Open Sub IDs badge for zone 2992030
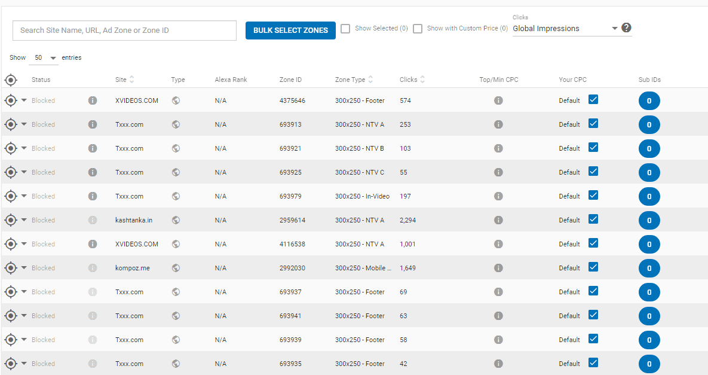This screenshot has width=708, height=375. pyautogui.click(x=649, y=269)
